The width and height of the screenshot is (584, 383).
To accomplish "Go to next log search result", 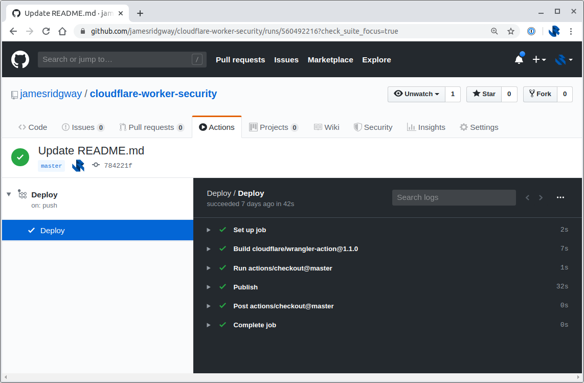I will click(x=541, y=197).
